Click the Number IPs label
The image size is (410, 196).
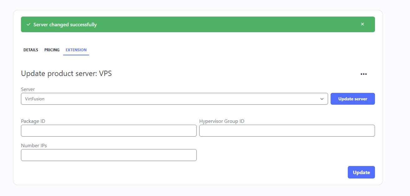click(x=34, y=145)
